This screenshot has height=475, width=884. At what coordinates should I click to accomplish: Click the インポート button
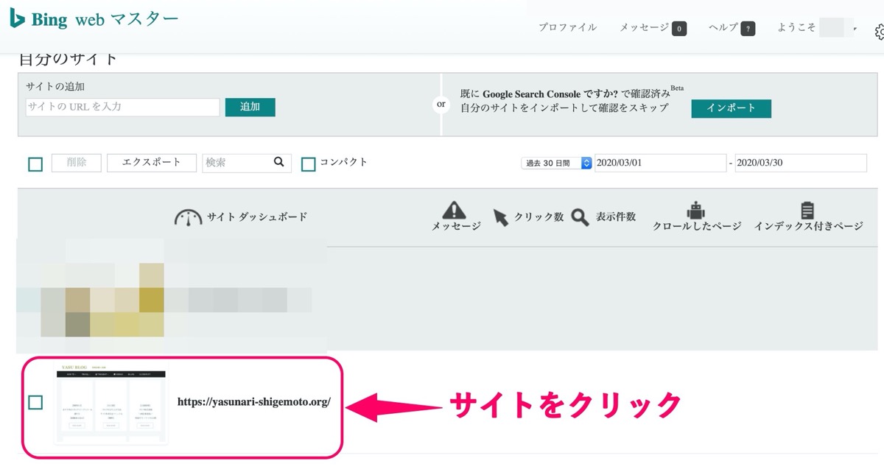click(x=731, y=108)
